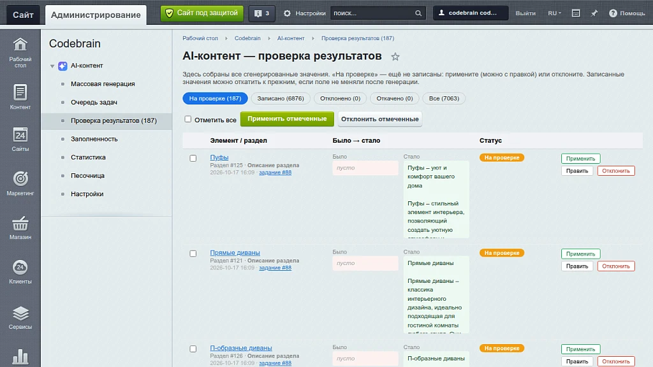
Task: Open the Пуфы section link
Action: point(219,157)
